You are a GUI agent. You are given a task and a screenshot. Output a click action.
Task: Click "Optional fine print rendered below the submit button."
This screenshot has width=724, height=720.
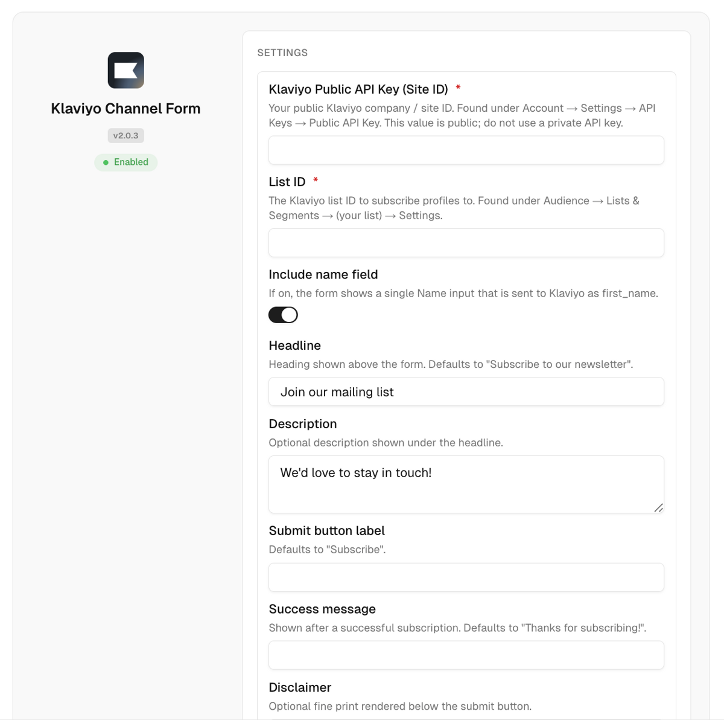coord(400,706)
